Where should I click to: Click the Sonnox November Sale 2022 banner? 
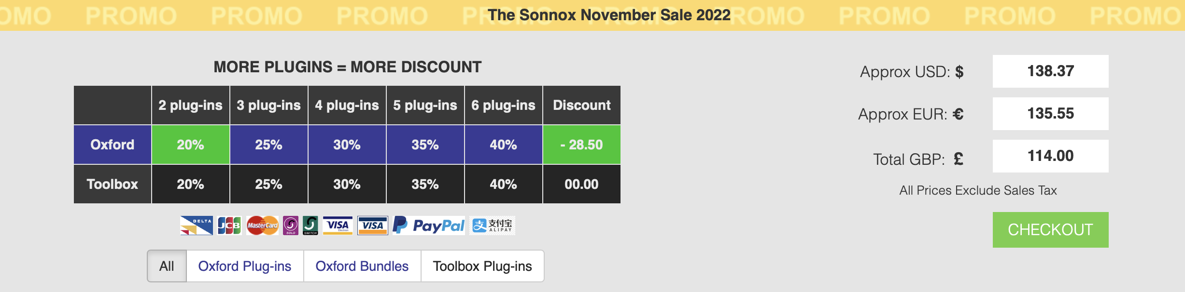pos(609,15)
